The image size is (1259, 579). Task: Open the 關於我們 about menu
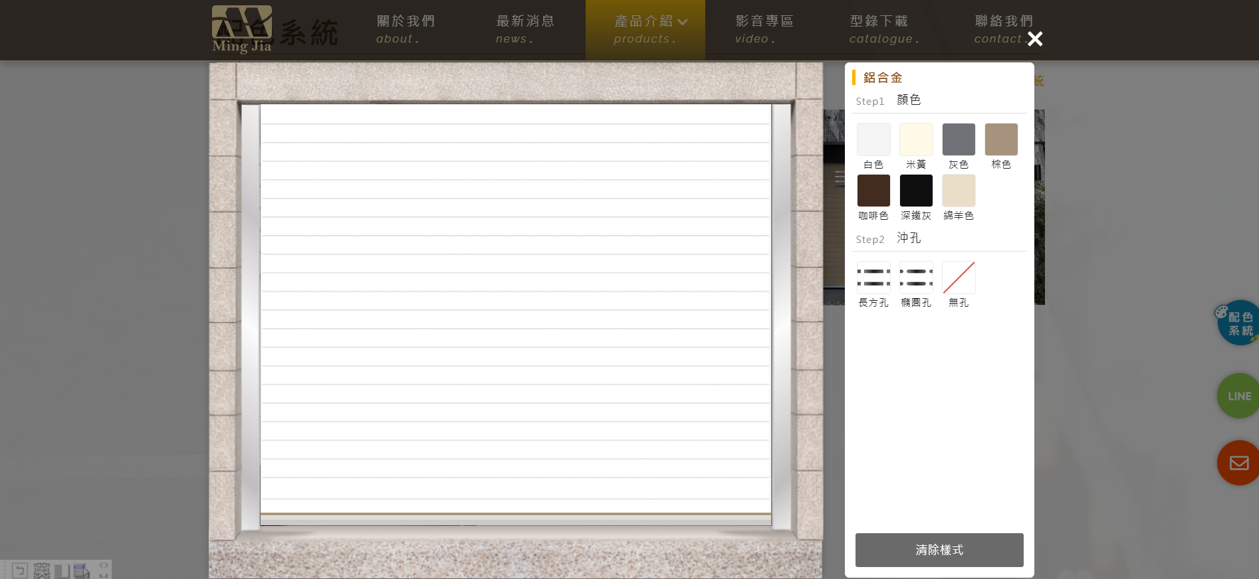coord(405,30)
